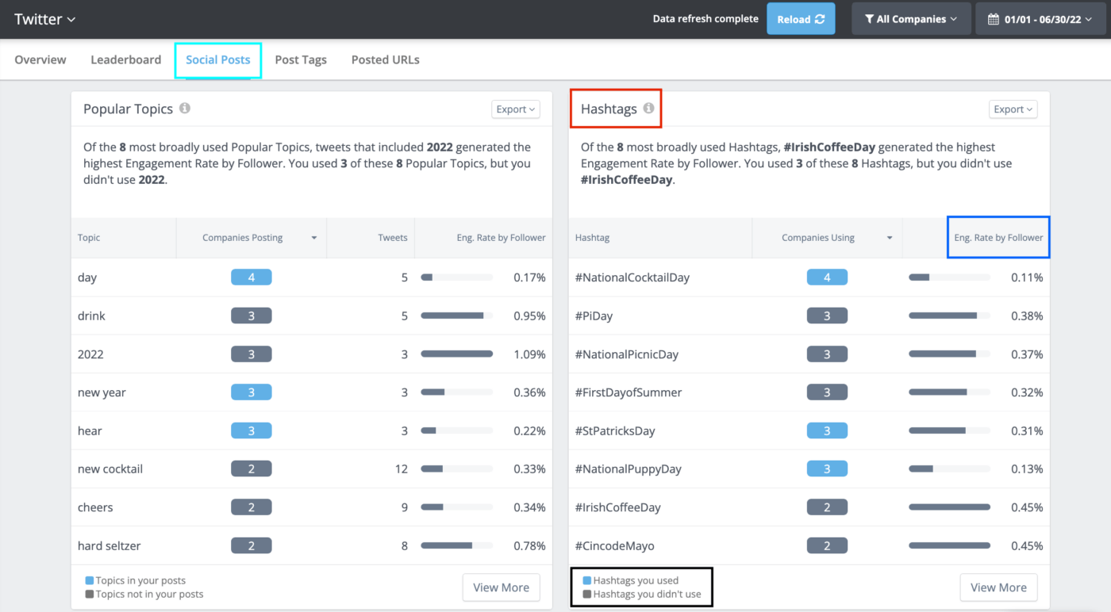Open the Posted URLs tab
The image size is (1111, 612).
[385, 59]
